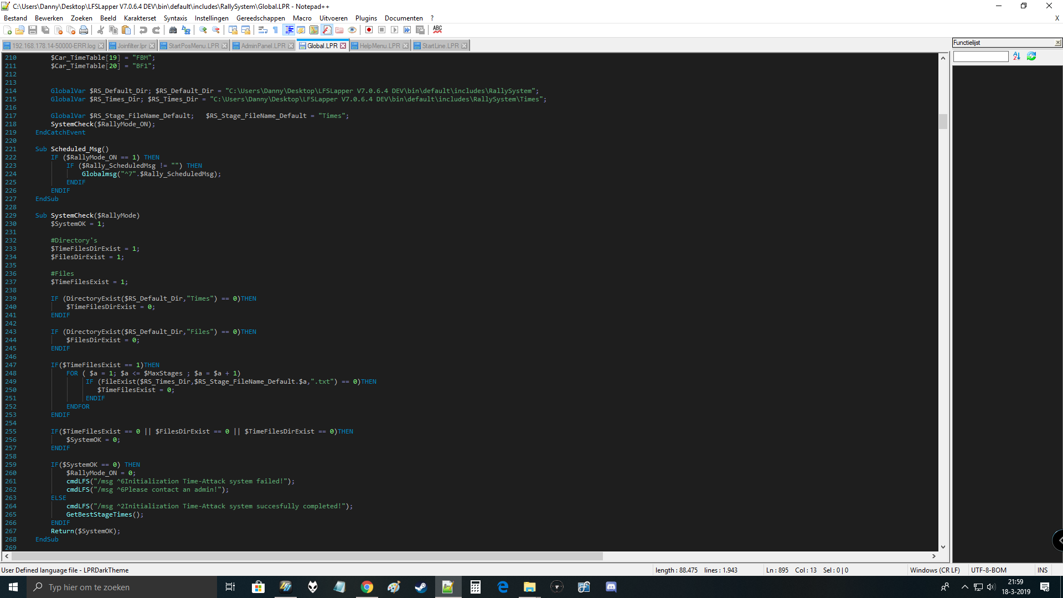Click the Cut scissors icon

(x=101, y=30)
